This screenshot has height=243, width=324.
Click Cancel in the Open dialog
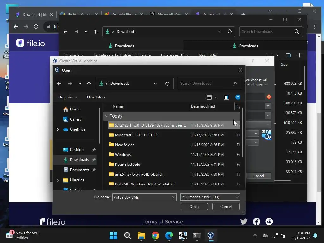coord(226,207)
